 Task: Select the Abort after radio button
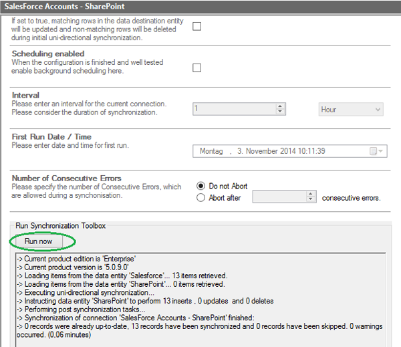tap(200, 197)
